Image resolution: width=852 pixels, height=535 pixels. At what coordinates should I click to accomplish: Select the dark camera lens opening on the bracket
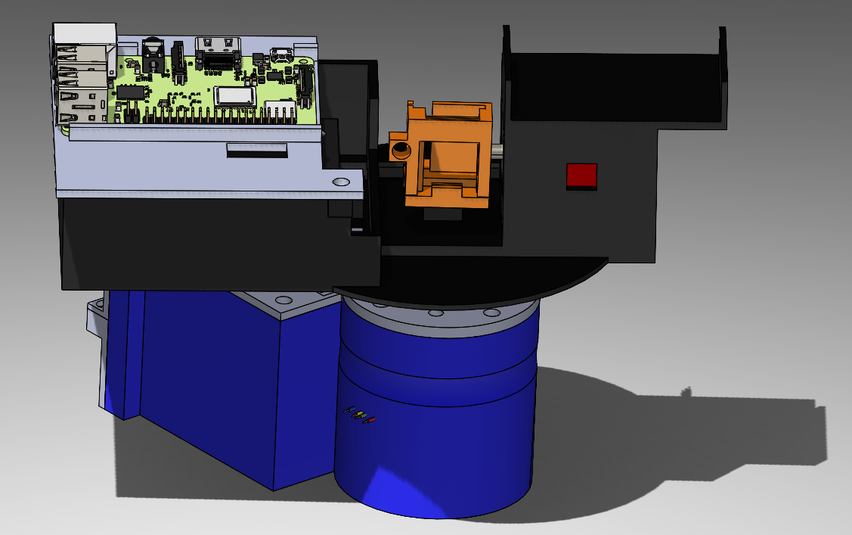[402, 150]
